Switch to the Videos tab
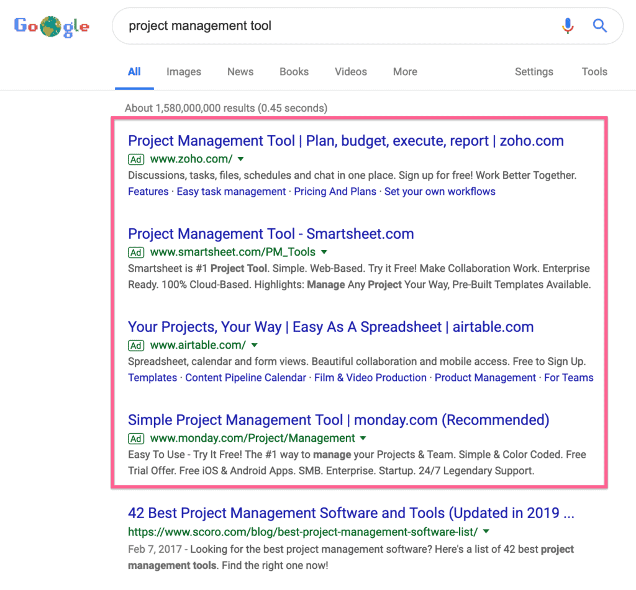The height and width of the screenshot is (590, 636). click(351, 72)
